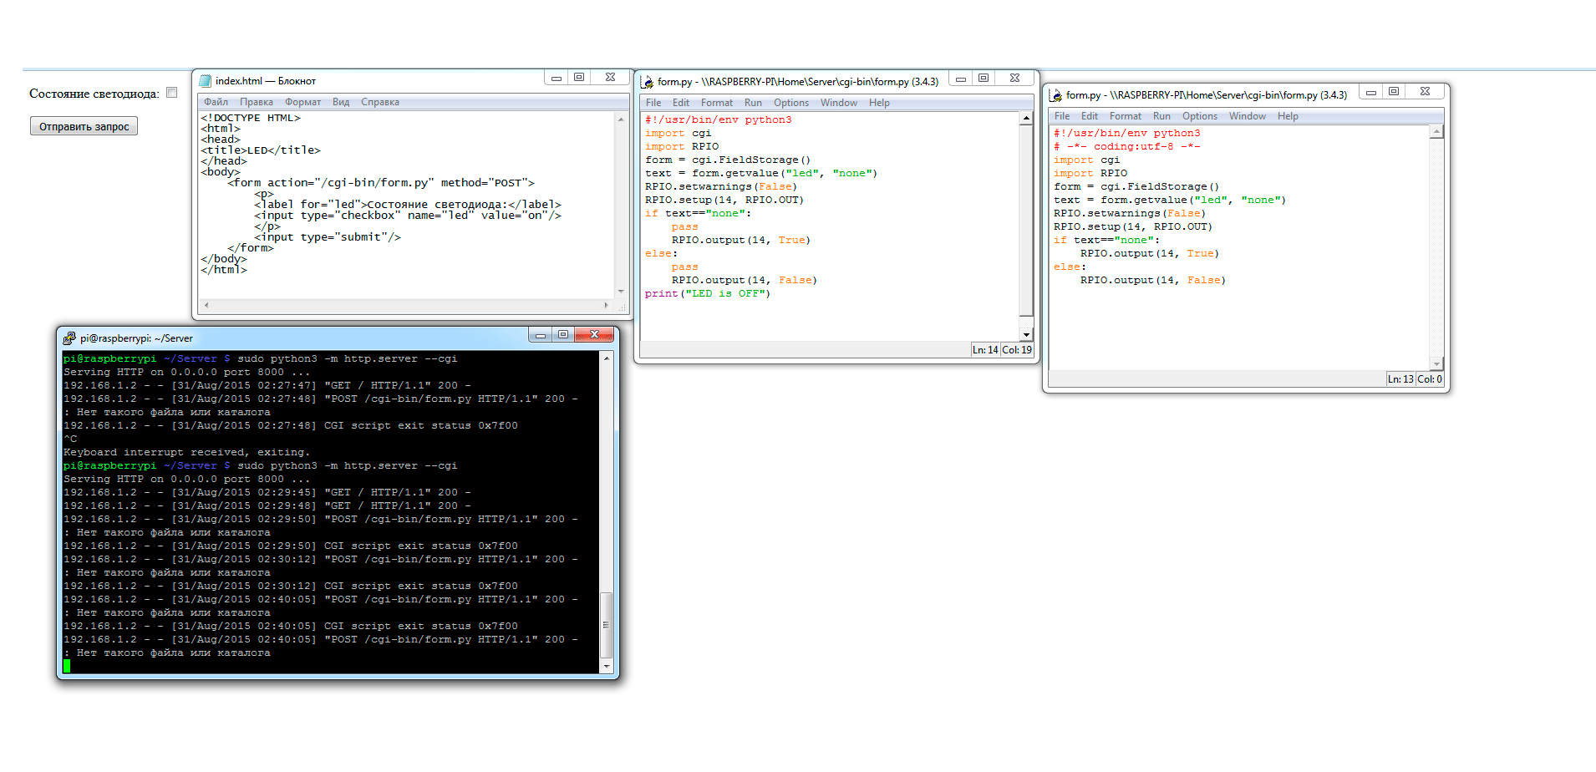
Task: Click Notepad horizontal scrollbar left arrow
Action: (x=206, y=305)
